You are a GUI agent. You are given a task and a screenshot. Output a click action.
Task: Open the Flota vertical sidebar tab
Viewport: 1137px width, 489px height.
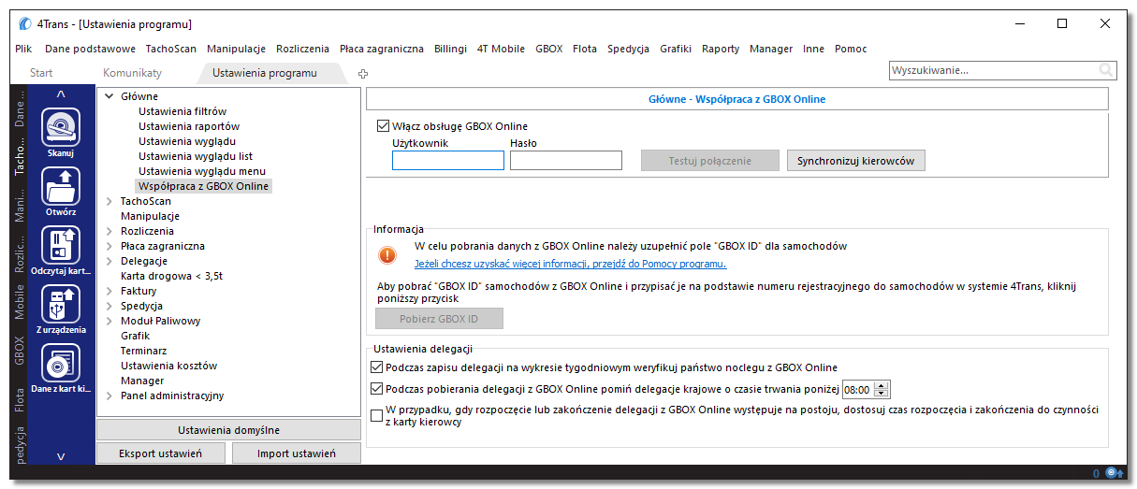(19, 400)
